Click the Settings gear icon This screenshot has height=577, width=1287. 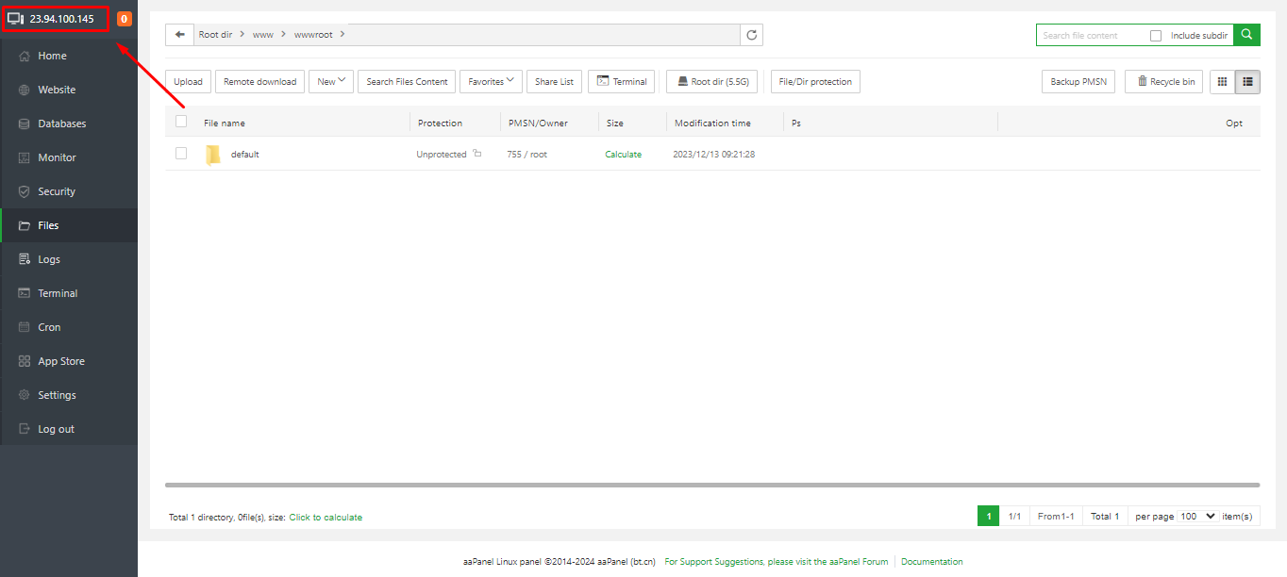point(25,395)
